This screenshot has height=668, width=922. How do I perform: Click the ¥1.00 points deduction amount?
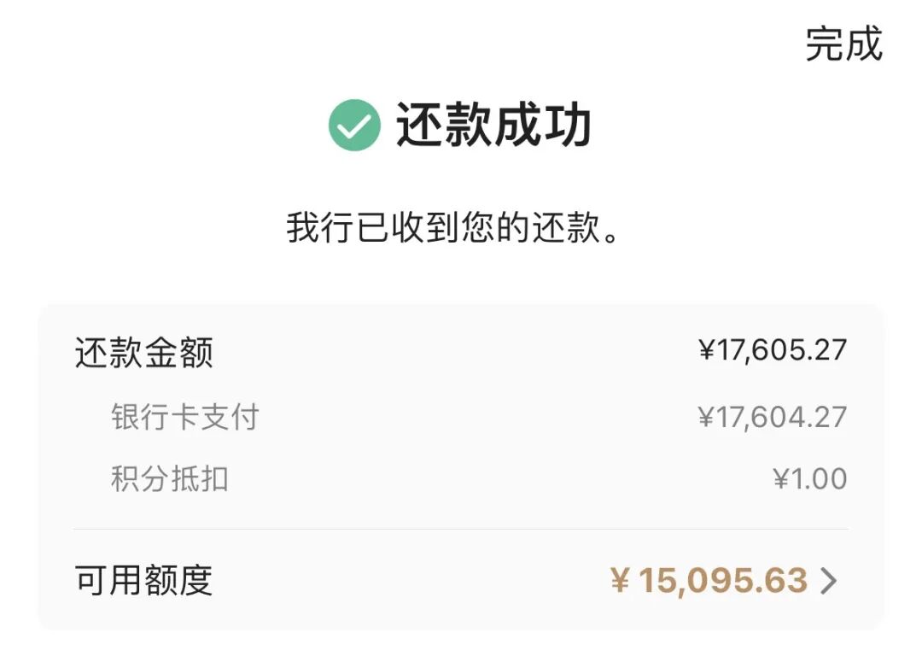809,479
